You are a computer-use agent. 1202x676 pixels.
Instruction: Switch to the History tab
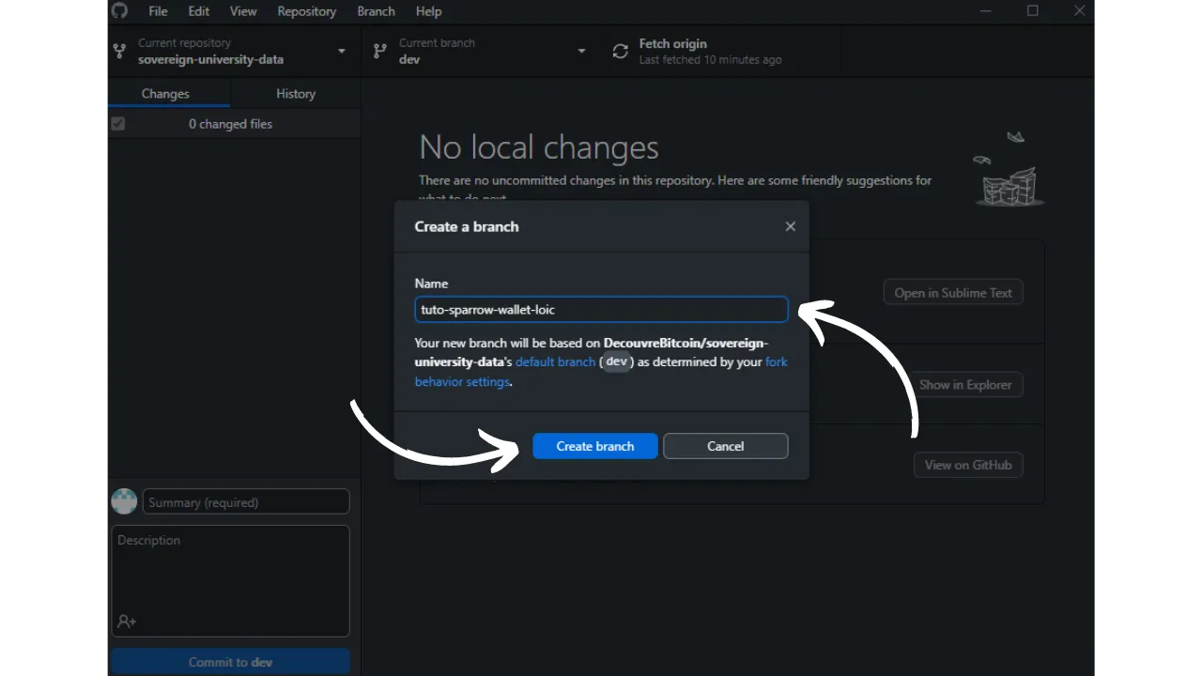coord(296,94)
